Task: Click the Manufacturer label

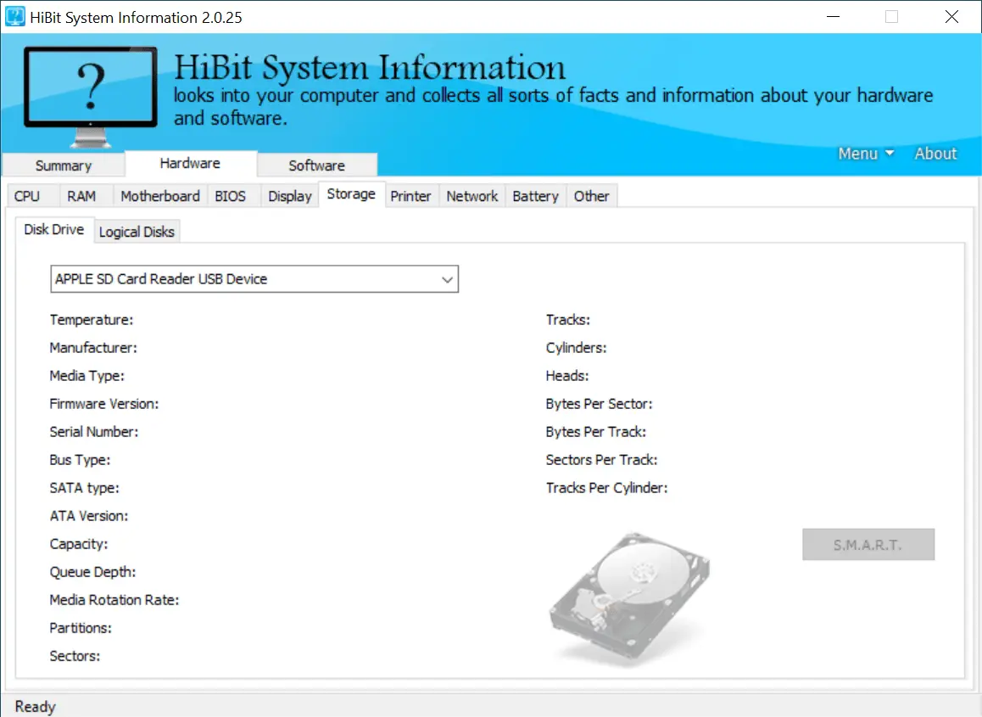Action: [93, 348]
